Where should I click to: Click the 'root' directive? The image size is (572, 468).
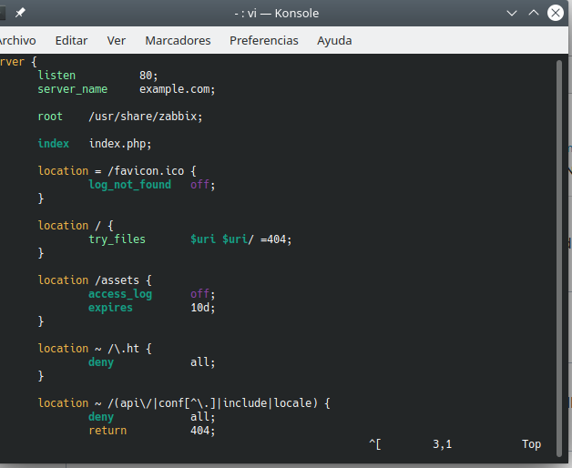(50, 117)
